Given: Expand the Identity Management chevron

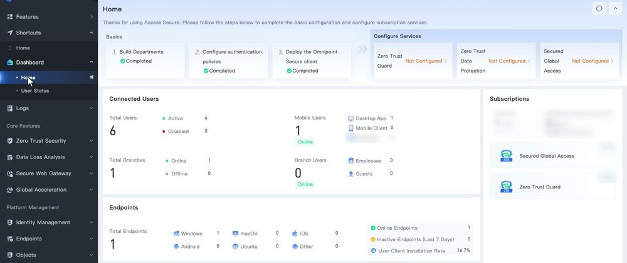Looking at the screenshot, I should click(92, 222).
